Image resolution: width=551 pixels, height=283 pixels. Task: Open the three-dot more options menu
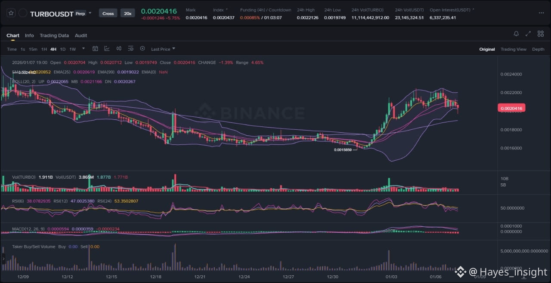pos(541,13)
